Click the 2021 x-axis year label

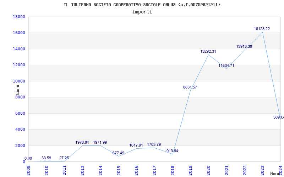tap(226, 170)
